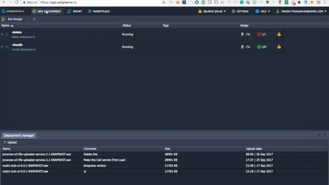Click disk usage icon for vinodh environment
329x185 pixels.
pyautogui.click(x=242, y=47)
